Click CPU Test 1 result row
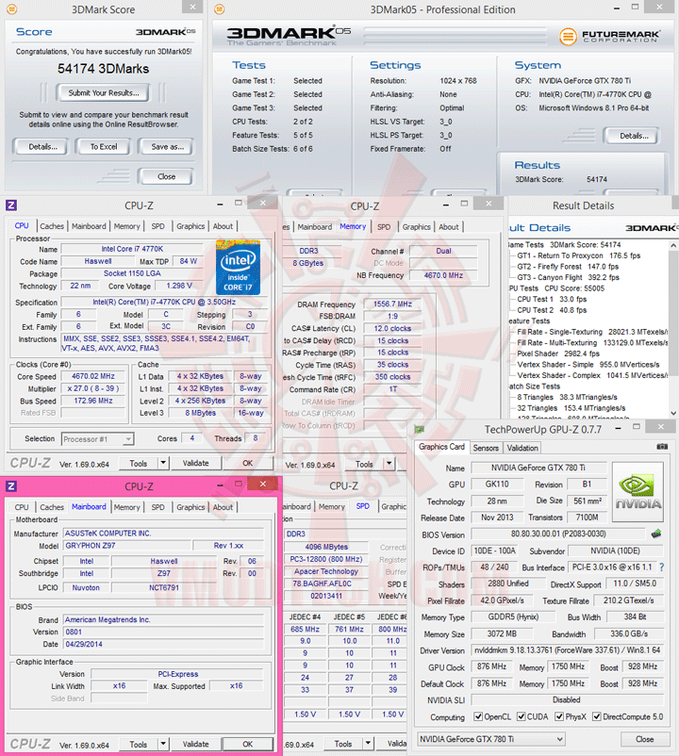679x756 pixels. click(x=552, y=299)
